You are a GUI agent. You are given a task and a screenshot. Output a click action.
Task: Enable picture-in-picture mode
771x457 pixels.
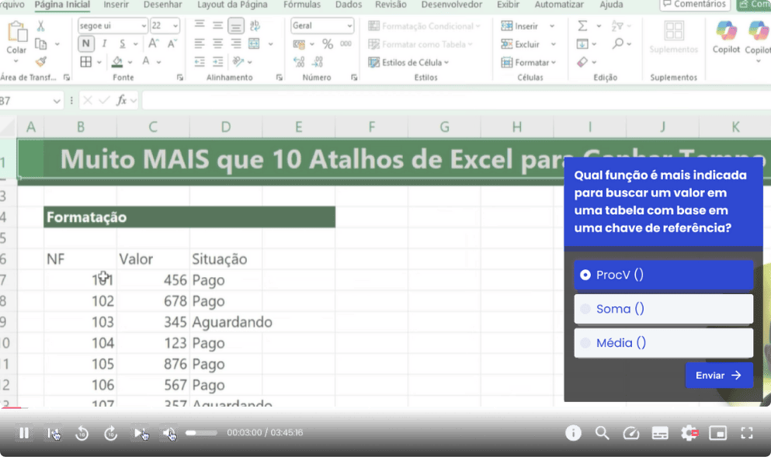click(717, 433)
